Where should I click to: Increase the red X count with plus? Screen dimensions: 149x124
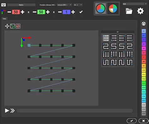pyautogui.click(x=23, y=12)
